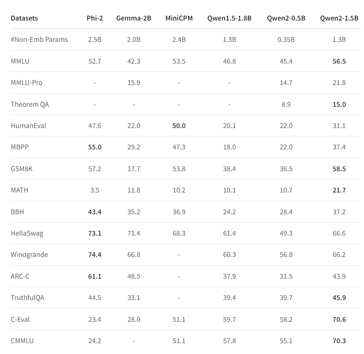
Task: Click the #Non-Emb Params row label
Action: tap(39, 39)
